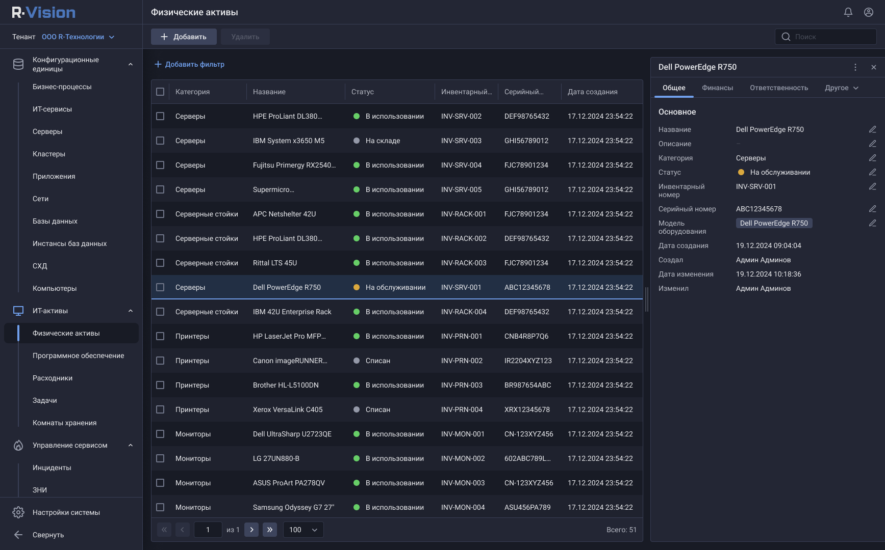This screenshot has width=885, height=550.
Task: Click the Поиск search field
Action: pyautogui.click(x=826, y=37)
